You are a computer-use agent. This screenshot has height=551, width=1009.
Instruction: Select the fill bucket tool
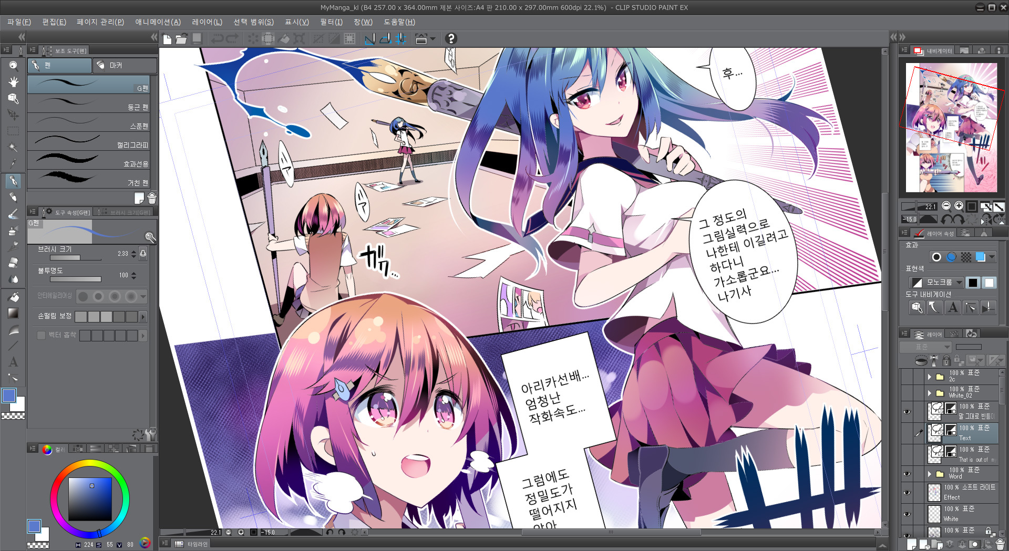click(x=13, y=297)
